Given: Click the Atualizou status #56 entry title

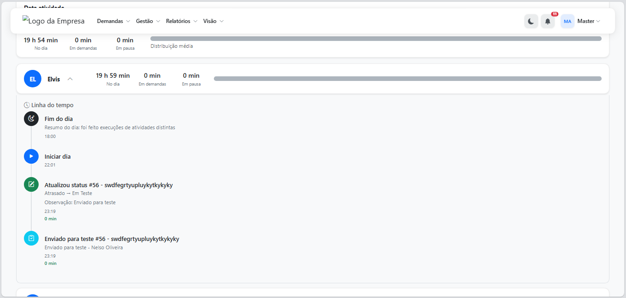Looking at the screenshot, I should [109, 185].
